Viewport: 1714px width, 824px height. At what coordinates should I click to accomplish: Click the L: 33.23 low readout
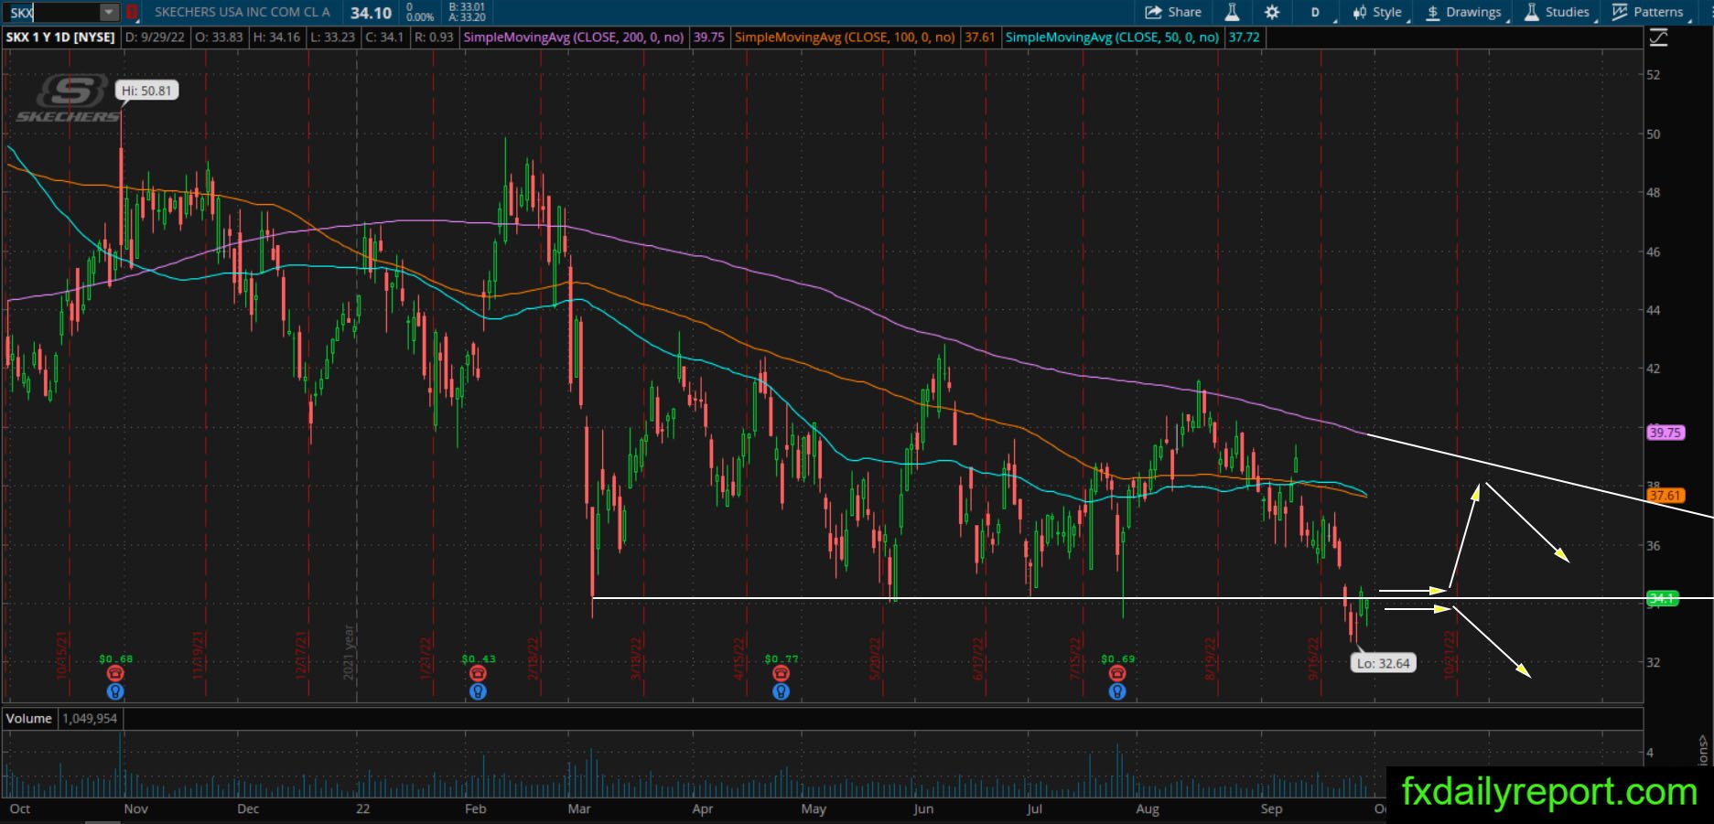pyautogui.click(x=332, y=37)
